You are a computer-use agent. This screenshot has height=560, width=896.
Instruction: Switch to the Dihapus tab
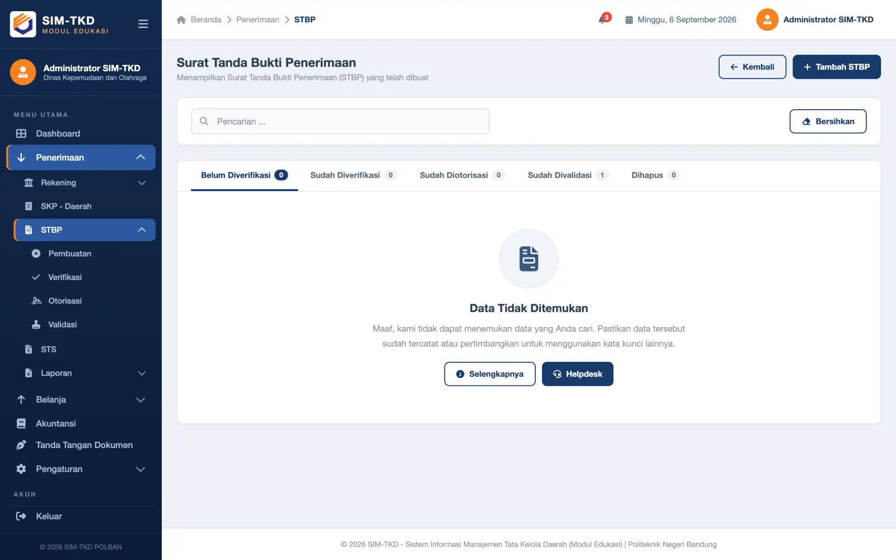[x=656, y=175]
